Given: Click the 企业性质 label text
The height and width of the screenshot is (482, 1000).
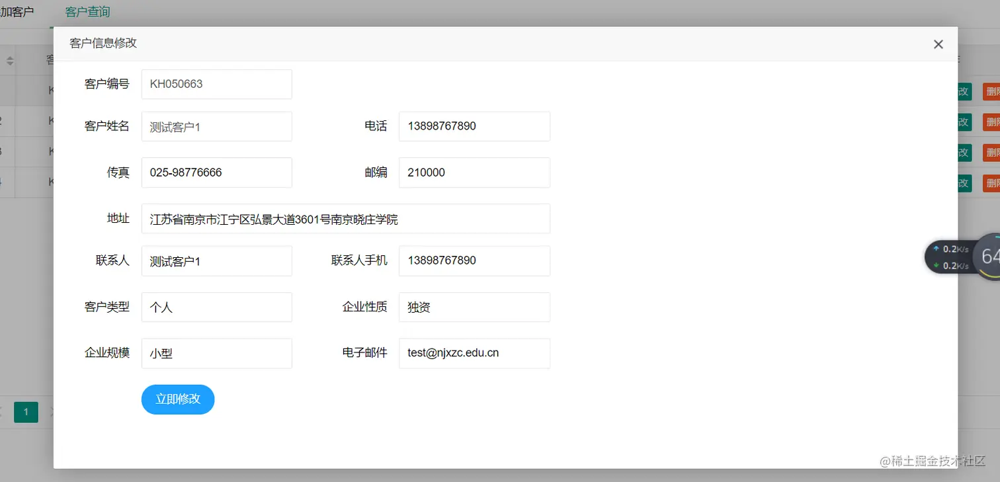Looking at the screenshot, I should [x=364, y=307].
